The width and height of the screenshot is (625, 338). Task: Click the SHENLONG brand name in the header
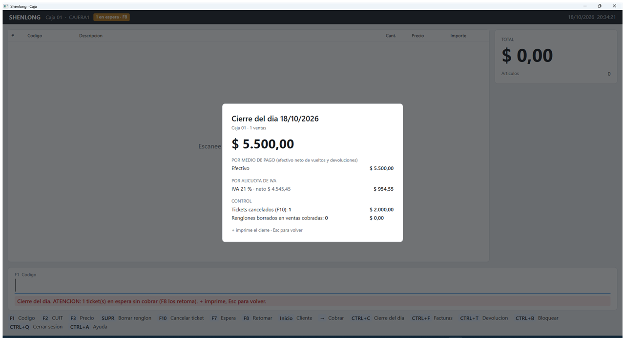click(25, 17)
